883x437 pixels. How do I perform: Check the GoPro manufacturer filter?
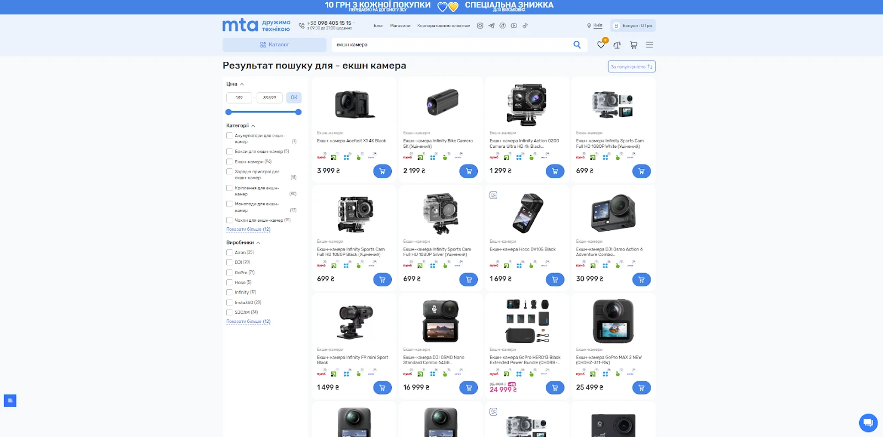point(230,273)
